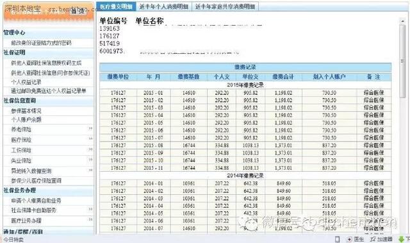The width and height of the screenshot is (410, 243).
Task: Select 社会保障卡自助服务 menu item
Action: 34,210
